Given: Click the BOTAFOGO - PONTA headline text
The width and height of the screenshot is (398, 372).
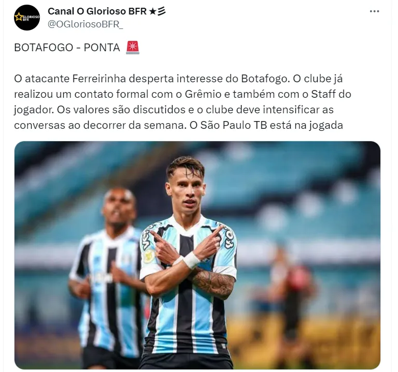Looking at the screenshot, I should (67, 48).
